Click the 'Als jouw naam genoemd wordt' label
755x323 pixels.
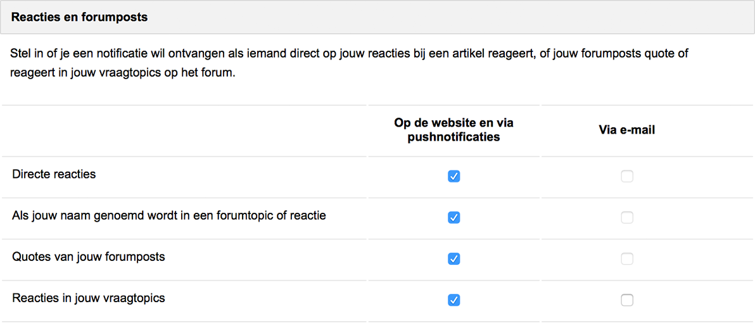(168, 215)
